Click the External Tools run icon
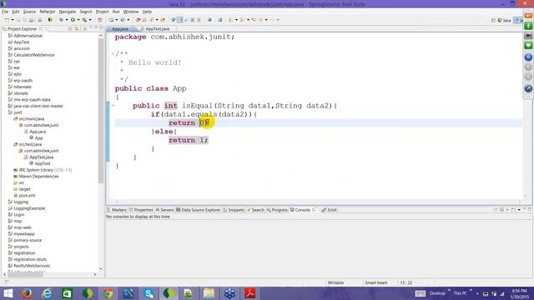Image resolution: width=534 pixels, height=300 pixels. pos(84,20)
